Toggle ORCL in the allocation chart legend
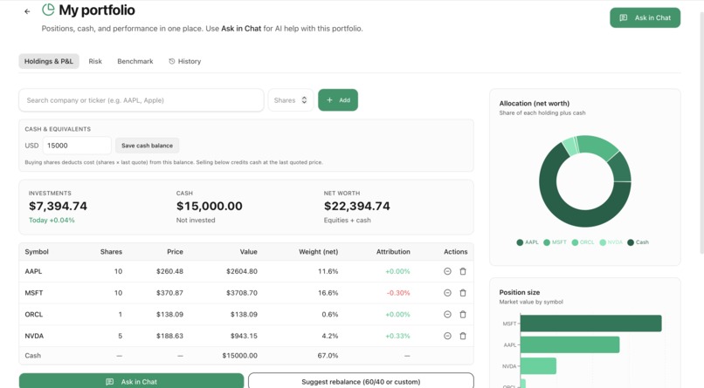Viewport: 704px width, 388px height. (583, 242)
